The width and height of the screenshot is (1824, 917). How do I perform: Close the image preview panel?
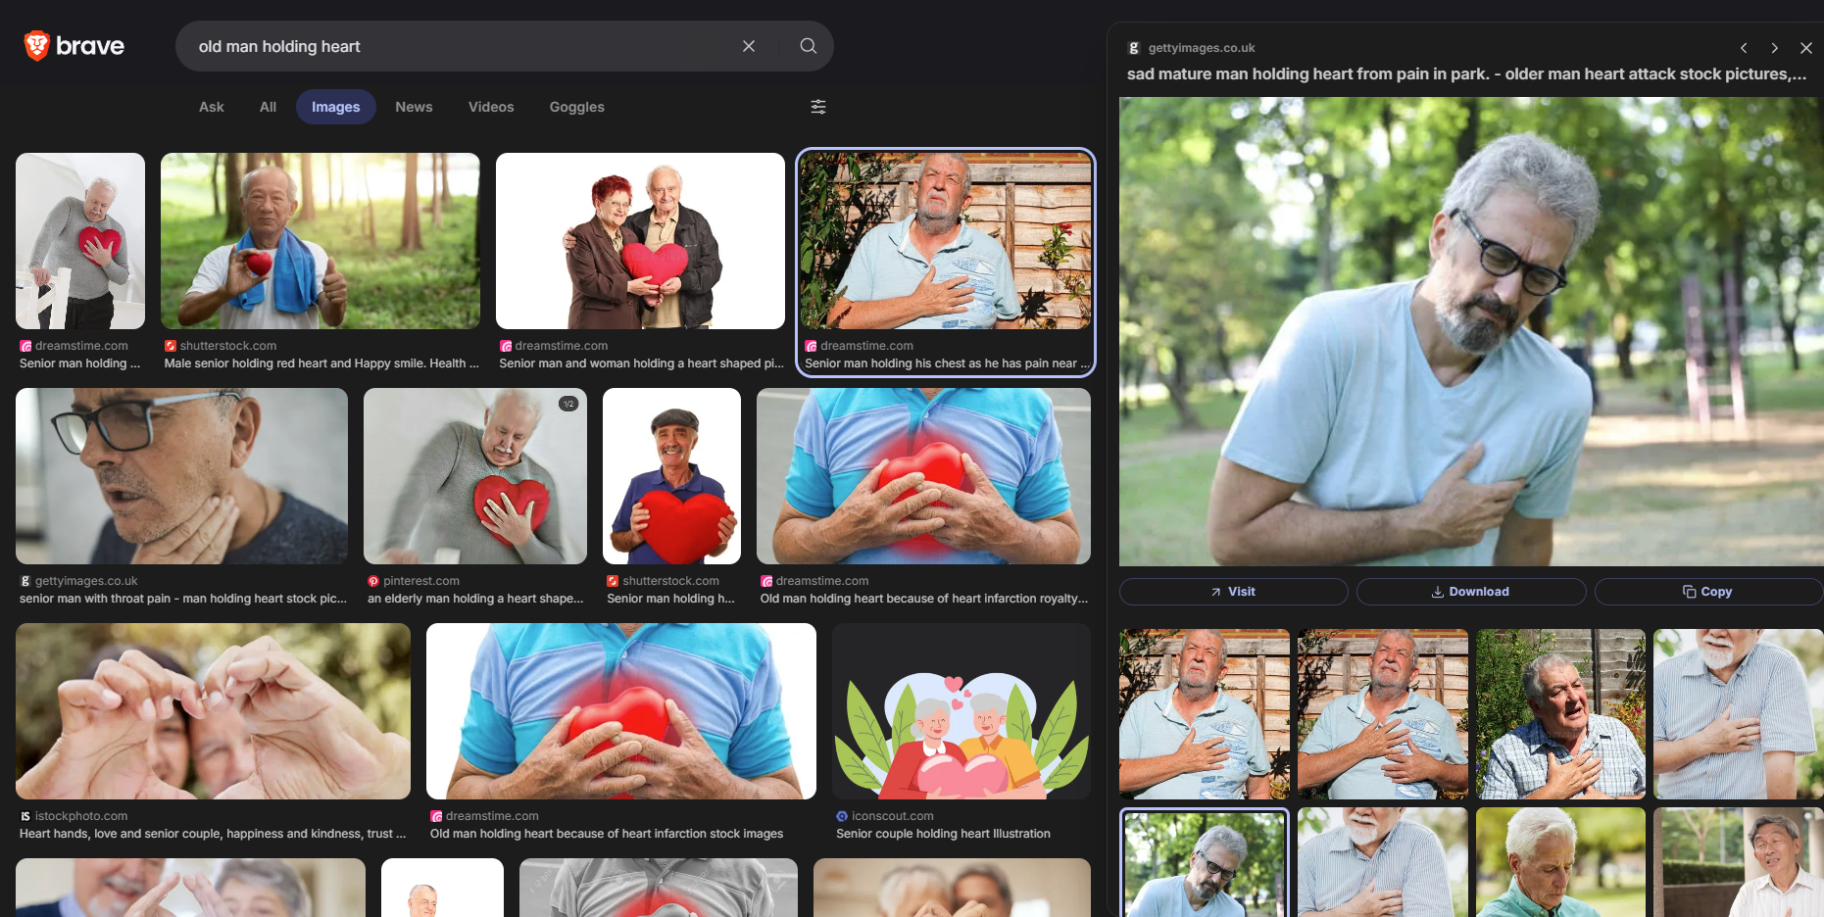[1805, 48]
